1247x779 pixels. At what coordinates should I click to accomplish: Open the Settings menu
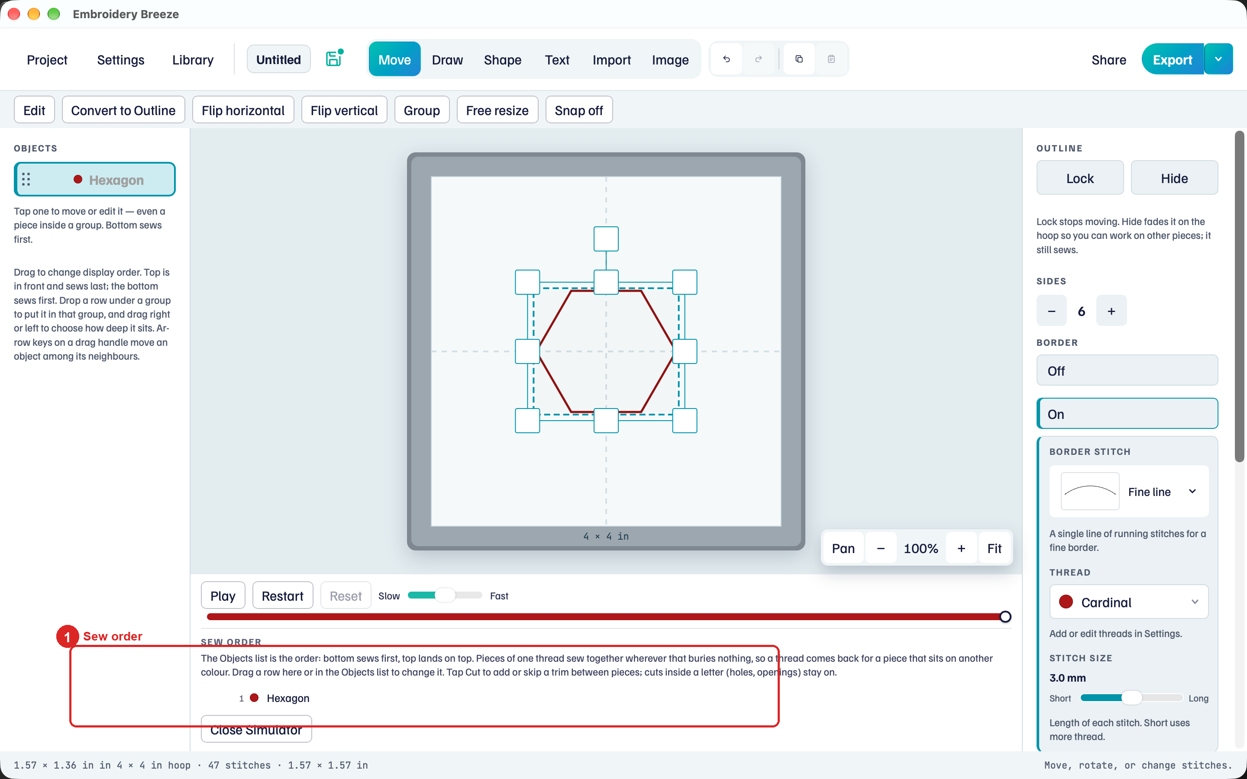click(x=120, y=59)
